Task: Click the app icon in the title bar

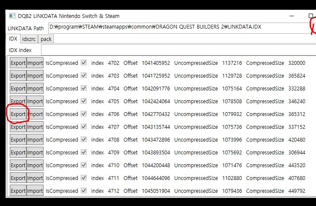Action: pyautogui.click(x=12, y=16)
